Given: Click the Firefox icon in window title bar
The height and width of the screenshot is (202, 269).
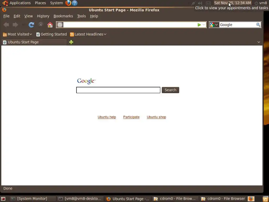Looking at the screenshot, I should coord(4,10).
